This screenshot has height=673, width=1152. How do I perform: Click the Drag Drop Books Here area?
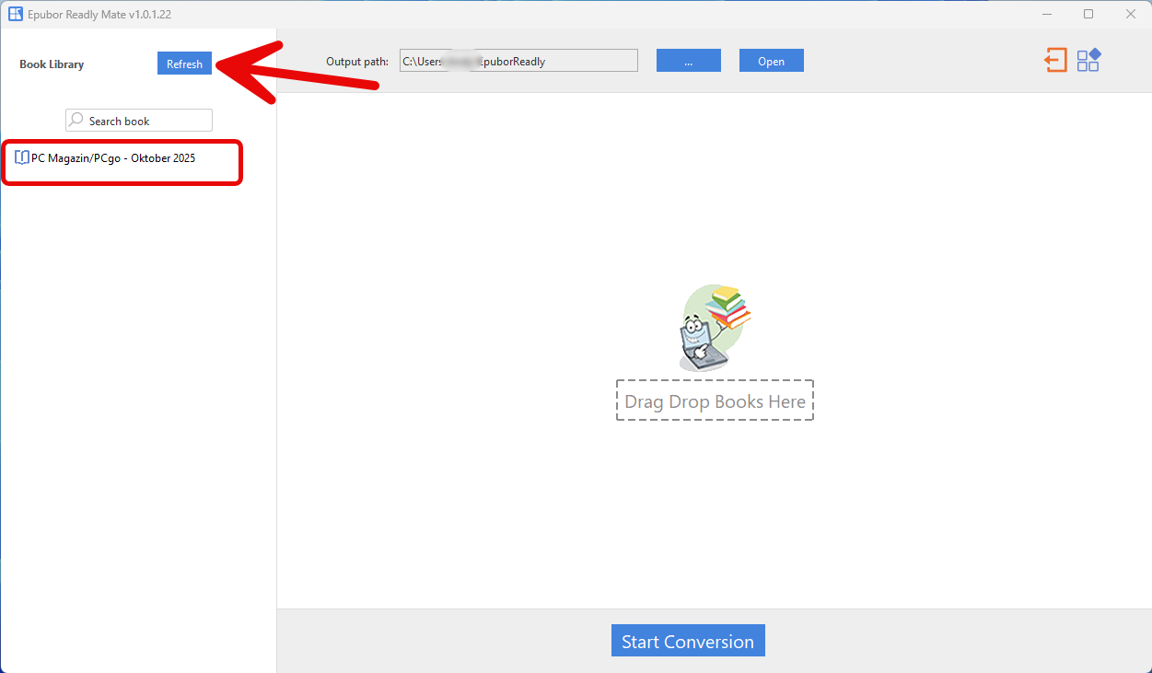(x=715, y=401)
